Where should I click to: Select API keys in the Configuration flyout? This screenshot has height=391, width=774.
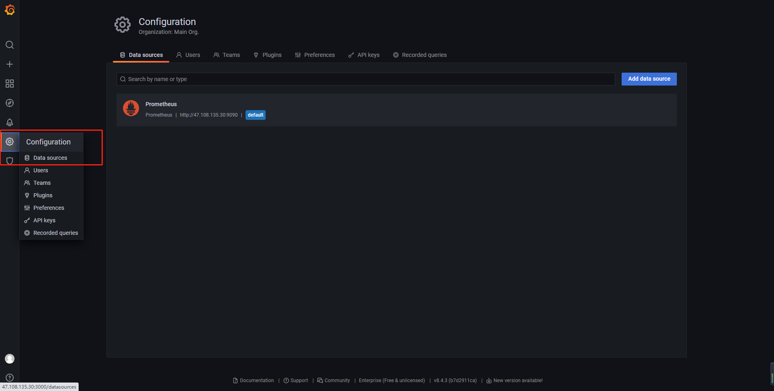52,220
